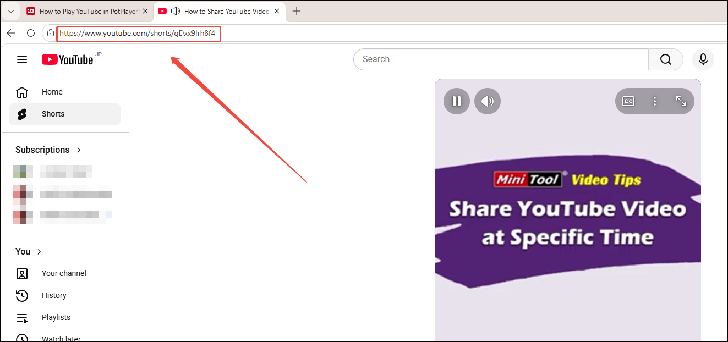Image resolution: width=728 pixels, height=342 pixels.
Task: Close the How to Play YouTube in PotPlayer tab
Action: 145,11
